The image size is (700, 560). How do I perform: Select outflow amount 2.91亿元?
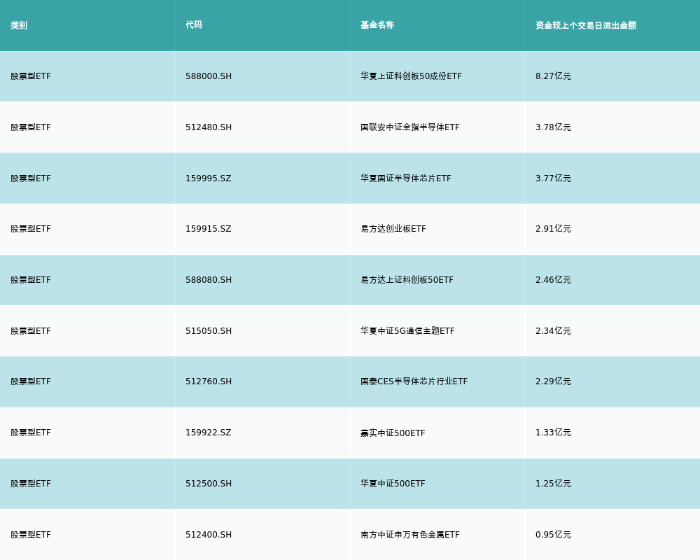point(553,229)
